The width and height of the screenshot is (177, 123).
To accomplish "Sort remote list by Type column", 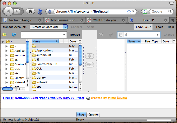I will 156,41.
